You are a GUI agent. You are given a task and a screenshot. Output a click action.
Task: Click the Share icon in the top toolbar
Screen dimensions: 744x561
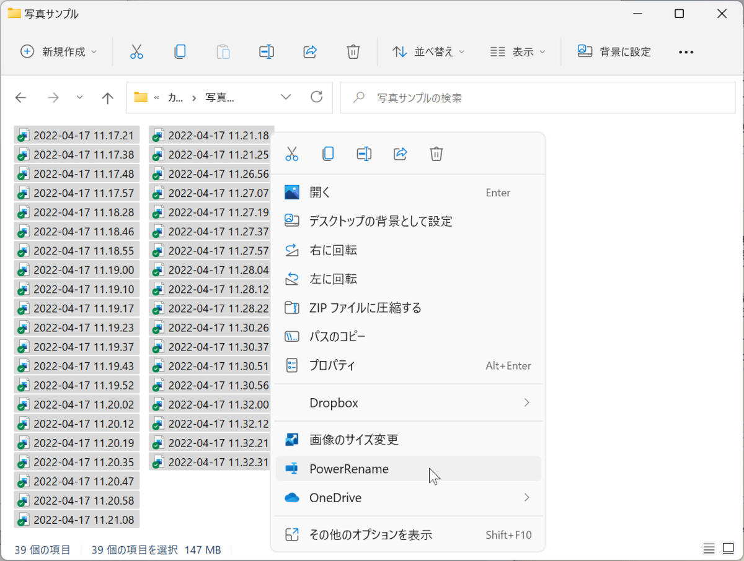click(x=310, y=52)
